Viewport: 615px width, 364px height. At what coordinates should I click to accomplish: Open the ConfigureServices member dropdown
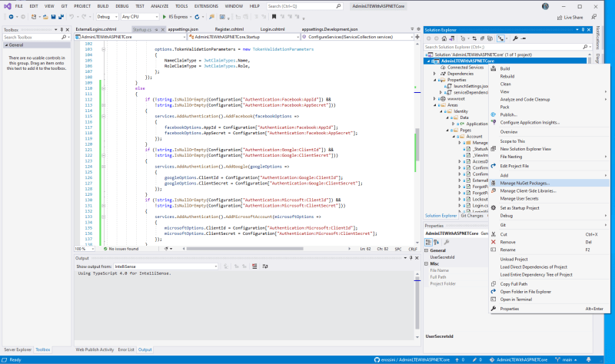pos(357,37)
